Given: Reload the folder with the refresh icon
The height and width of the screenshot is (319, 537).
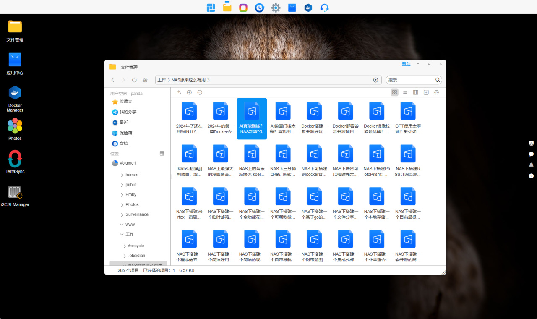Looking at the screenshot, I should coord(134,80).
